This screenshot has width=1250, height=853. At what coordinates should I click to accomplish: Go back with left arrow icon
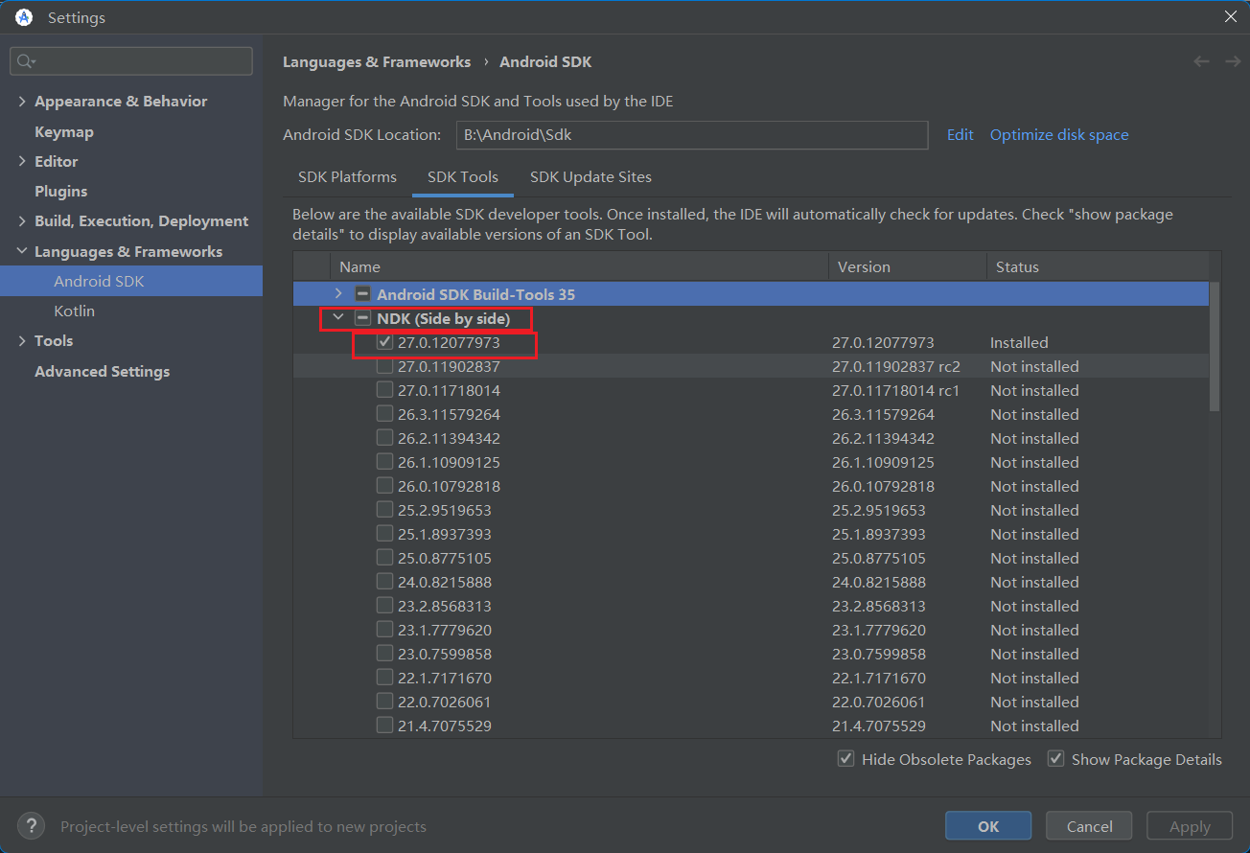coord(1201,61)
